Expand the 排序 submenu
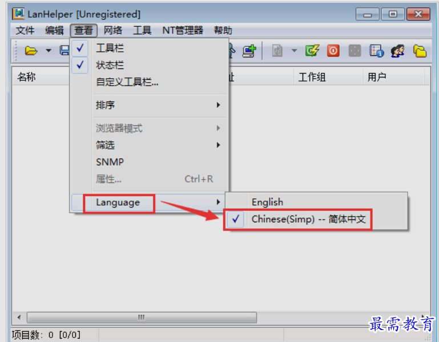439x342 pixels. tap(149, 105)
